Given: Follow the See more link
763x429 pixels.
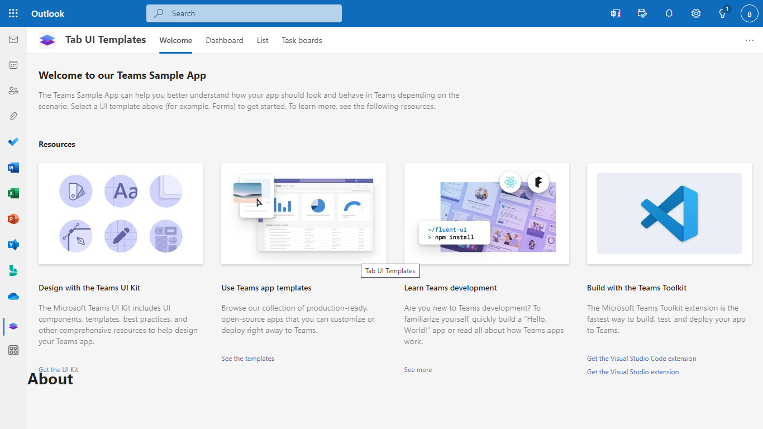Looking at the screenshot, I should click(418, 370).
